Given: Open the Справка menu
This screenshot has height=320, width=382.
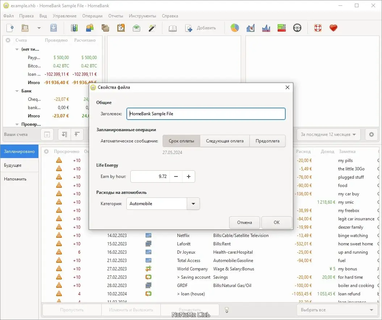Looking at the screenshot, I should tap(170, 16).
